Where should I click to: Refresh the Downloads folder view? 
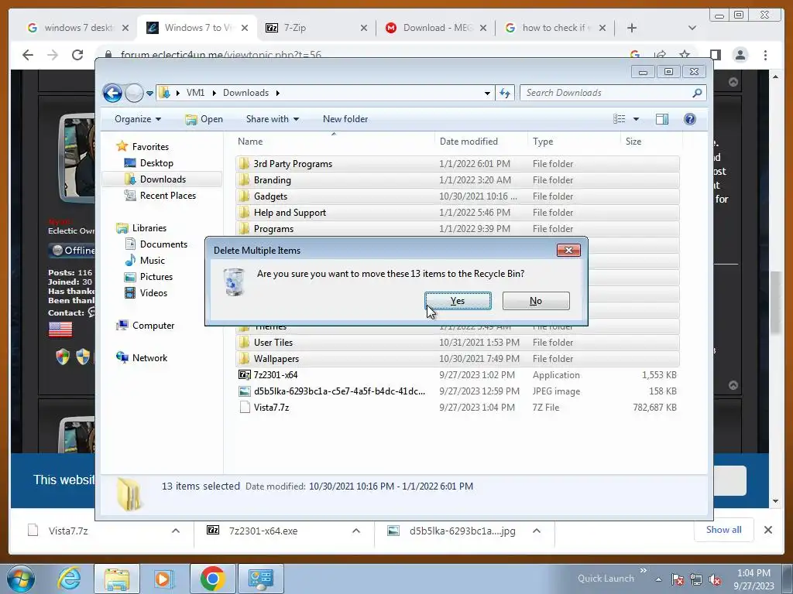[x=505, y=93]
